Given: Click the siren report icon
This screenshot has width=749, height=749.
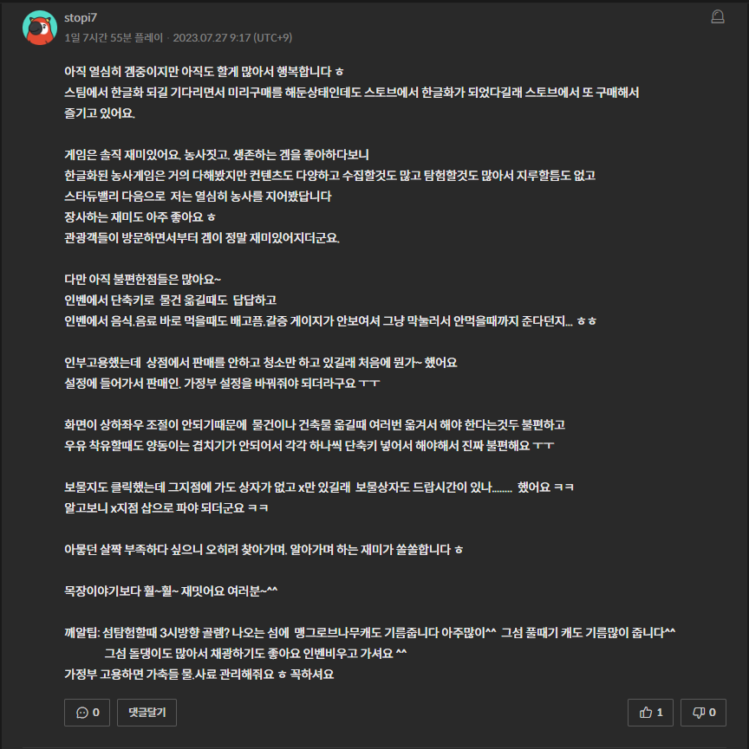Looking at the screenshot, I should [x=718, y=16].
